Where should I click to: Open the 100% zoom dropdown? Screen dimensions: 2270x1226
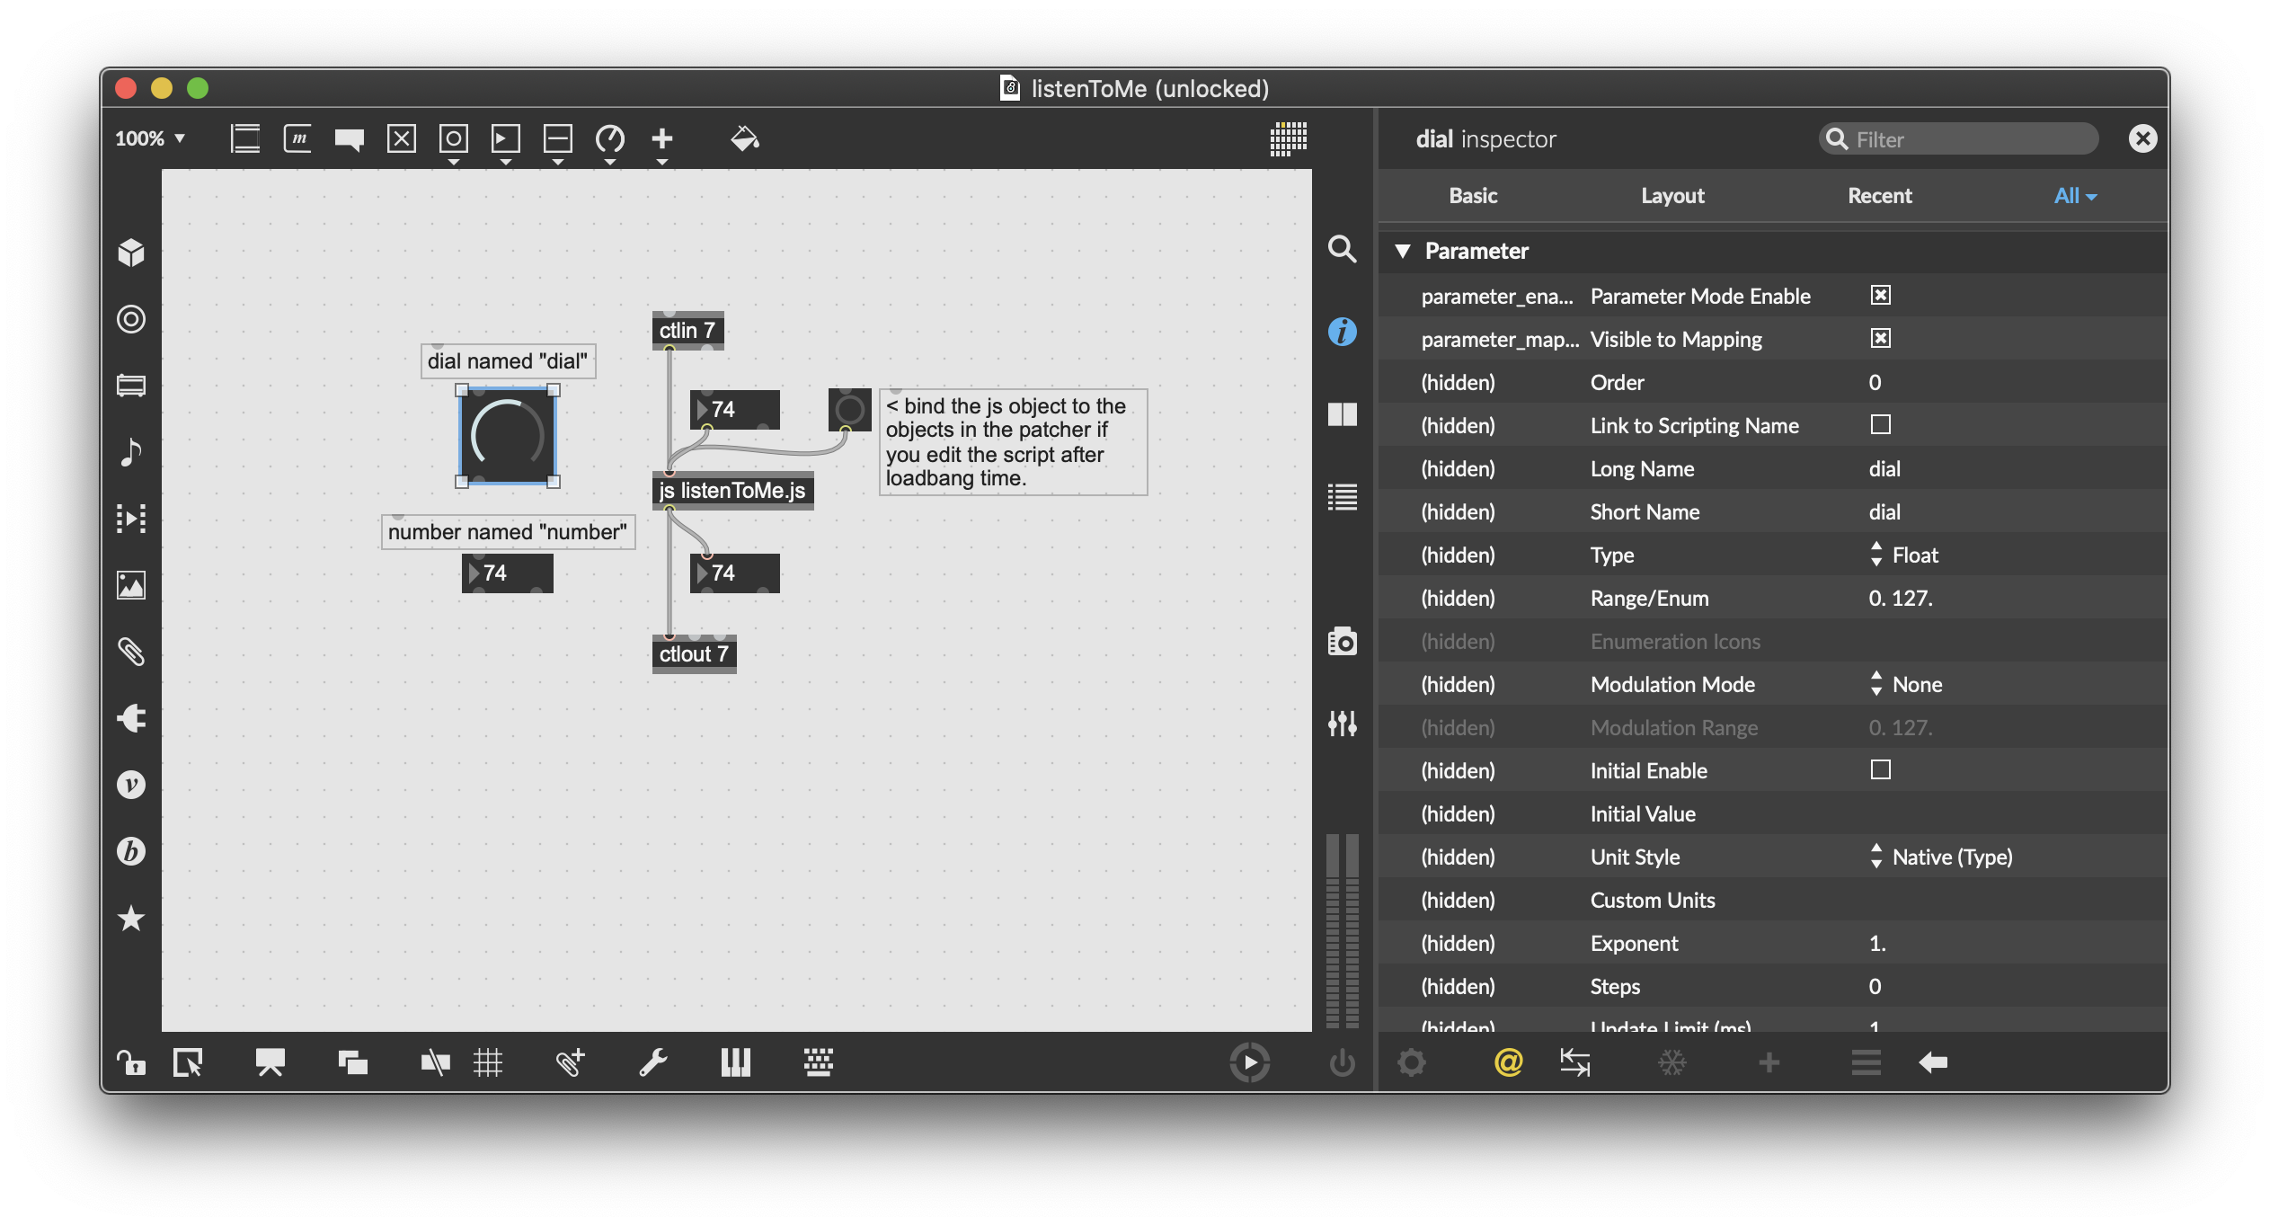(x=150, y=138)
